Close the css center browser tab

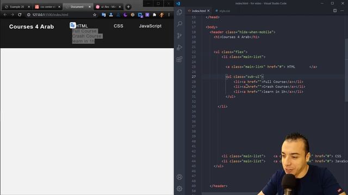coord(59,7)
